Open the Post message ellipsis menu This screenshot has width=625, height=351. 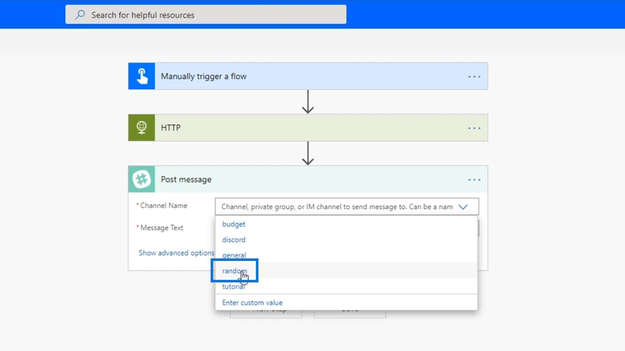pos(474,180)
